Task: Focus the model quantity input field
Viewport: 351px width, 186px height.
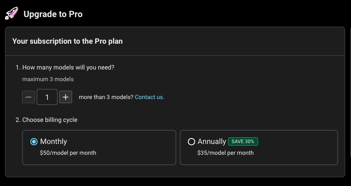Action: (47, 97)
